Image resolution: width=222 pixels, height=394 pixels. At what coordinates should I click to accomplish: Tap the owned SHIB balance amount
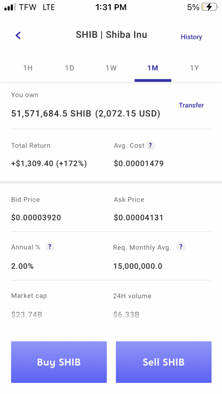coord(86,114)
